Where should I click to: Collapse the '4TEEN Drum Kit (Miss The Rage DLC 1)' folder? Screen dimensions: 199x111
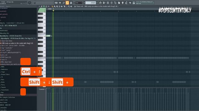[x=18, y=38]
